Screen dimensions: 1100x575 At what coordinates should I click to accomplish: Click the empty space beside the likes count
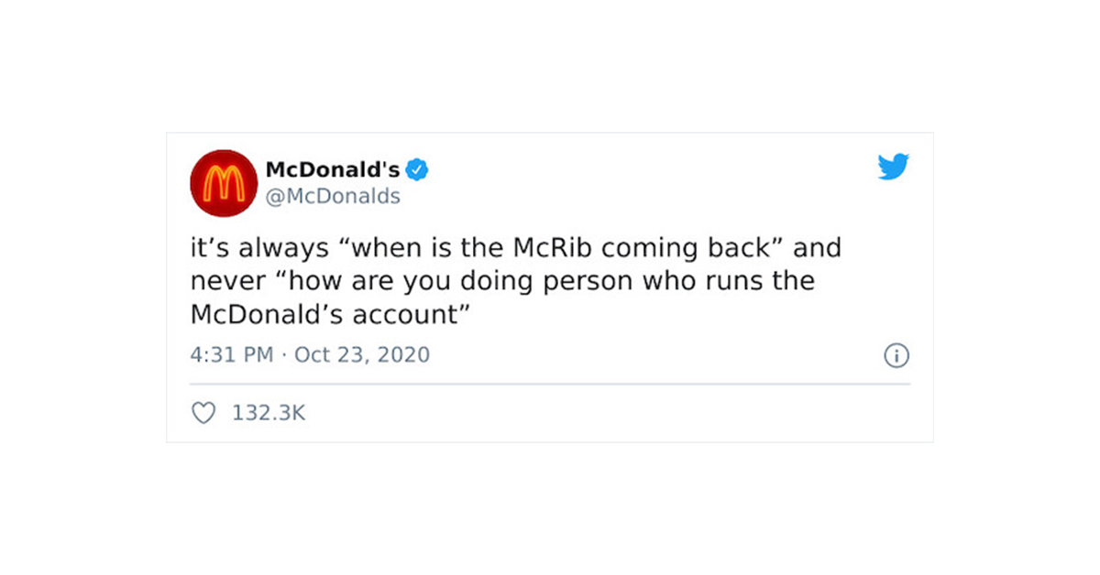coord(596,414)
